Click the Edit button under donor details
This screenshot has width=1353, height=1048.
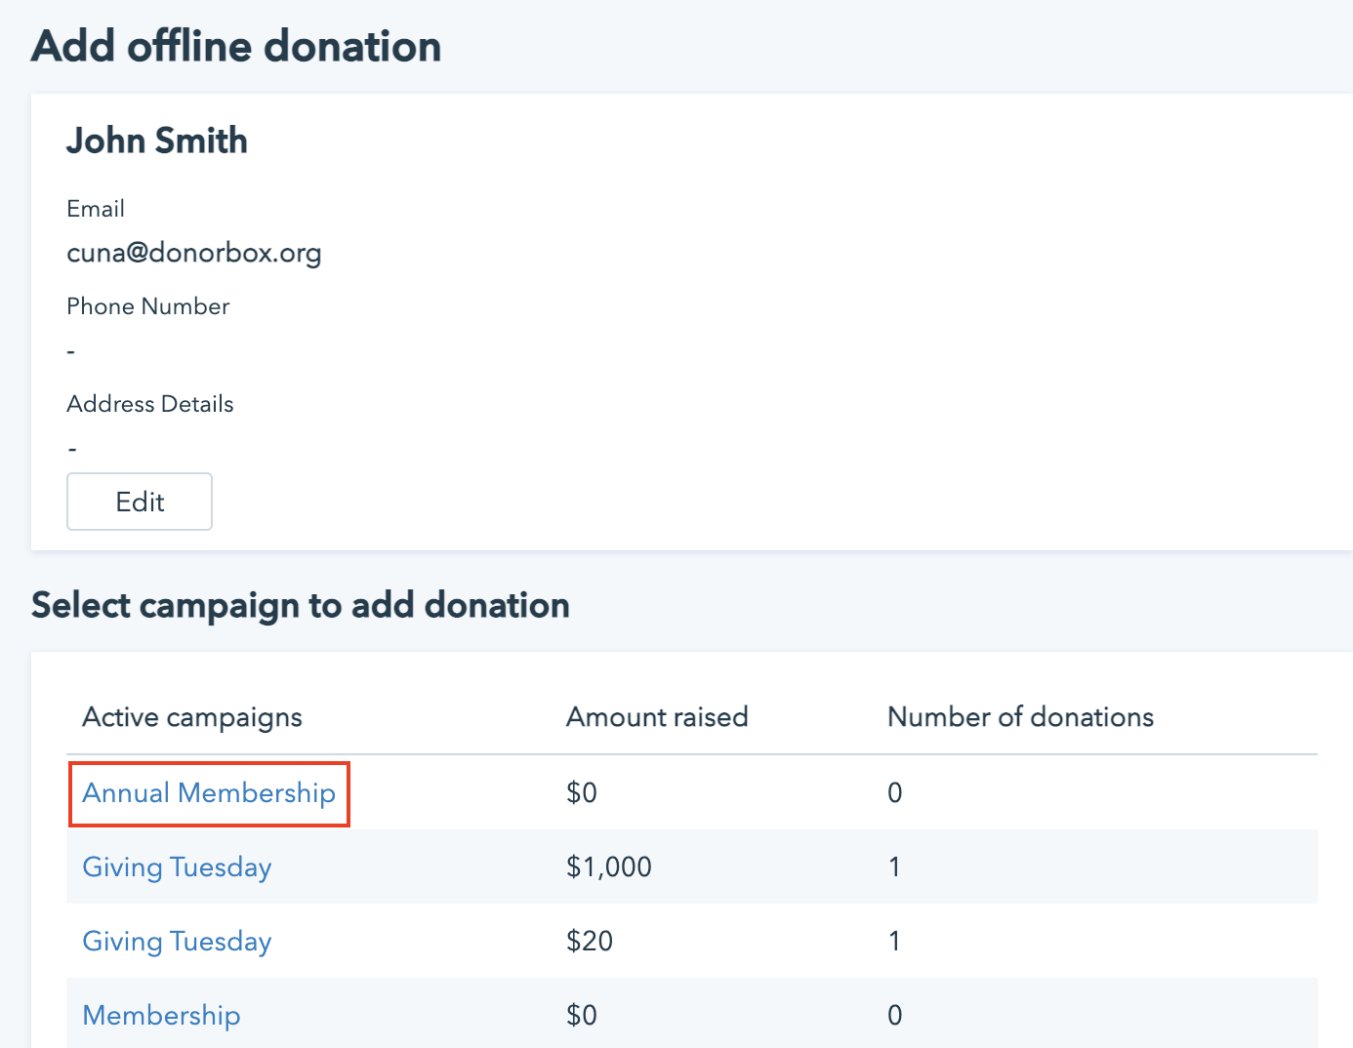(x=140, y=502)
